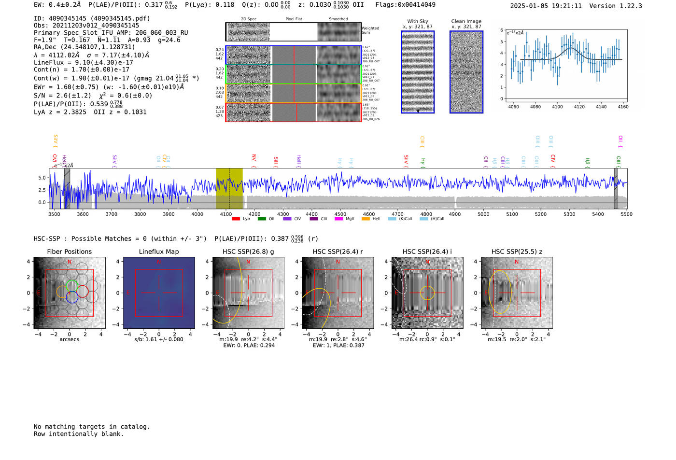
Task: Click the yellow highlighted region near 4100 Å
Action: pos(229,188)
